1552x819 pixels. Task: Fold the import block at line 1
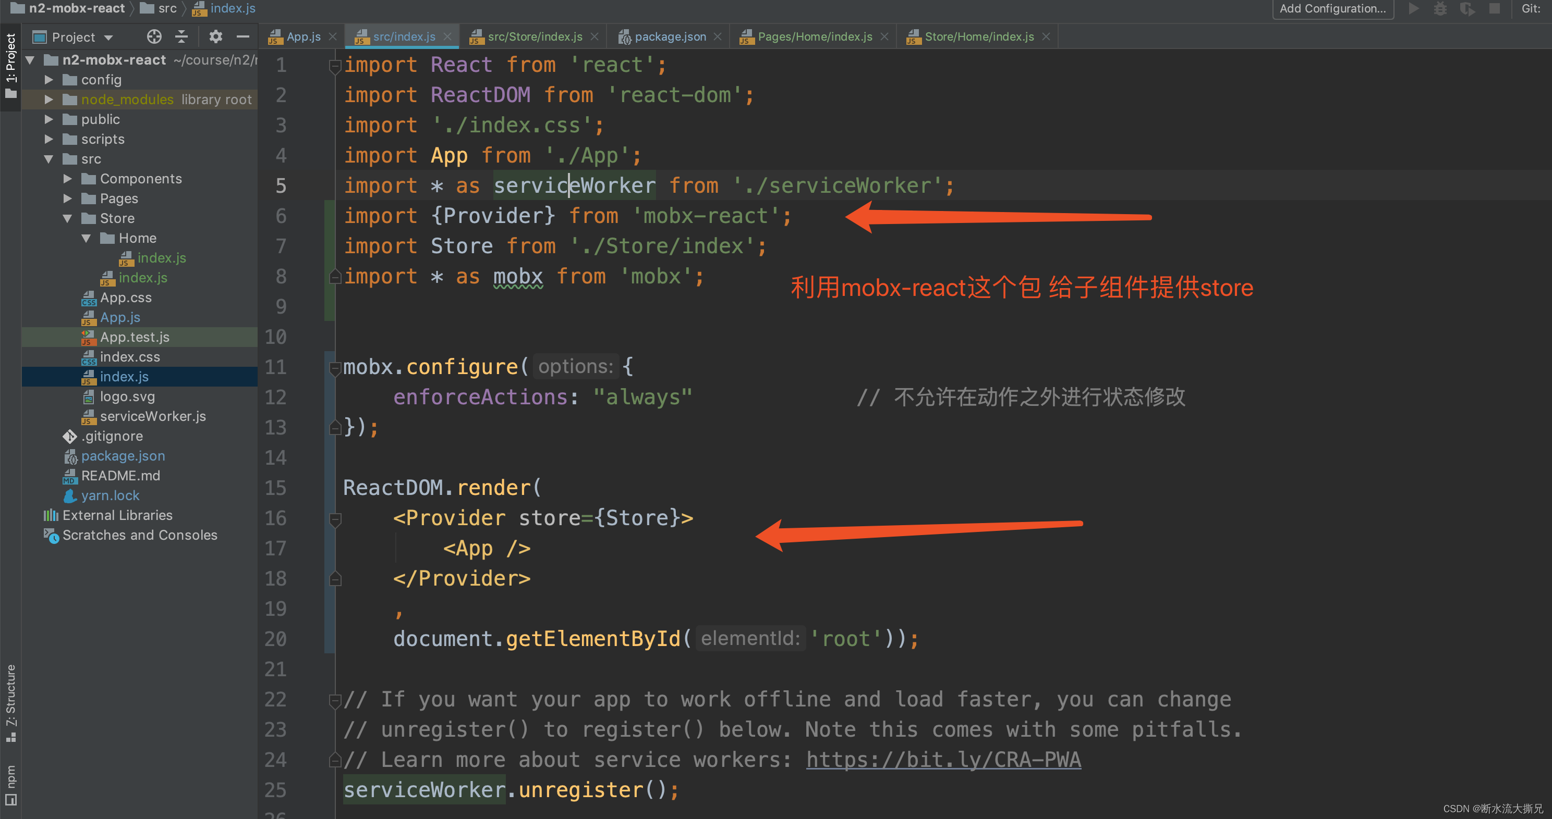[335, 66]
